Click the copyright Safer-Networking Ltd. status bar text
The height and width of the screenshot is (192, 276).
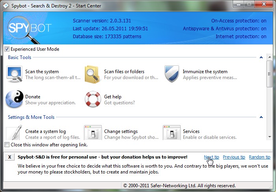(179, 186)
